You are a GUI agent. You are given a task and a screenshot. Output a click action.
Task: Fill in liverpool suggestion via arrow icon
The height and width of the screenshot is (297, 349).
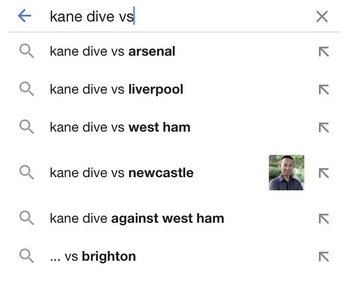pyautogui.click(x=324, y=90)
